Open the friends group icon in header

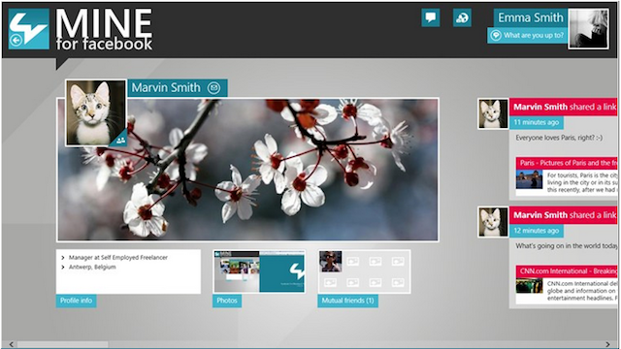[x=462, y=17]
